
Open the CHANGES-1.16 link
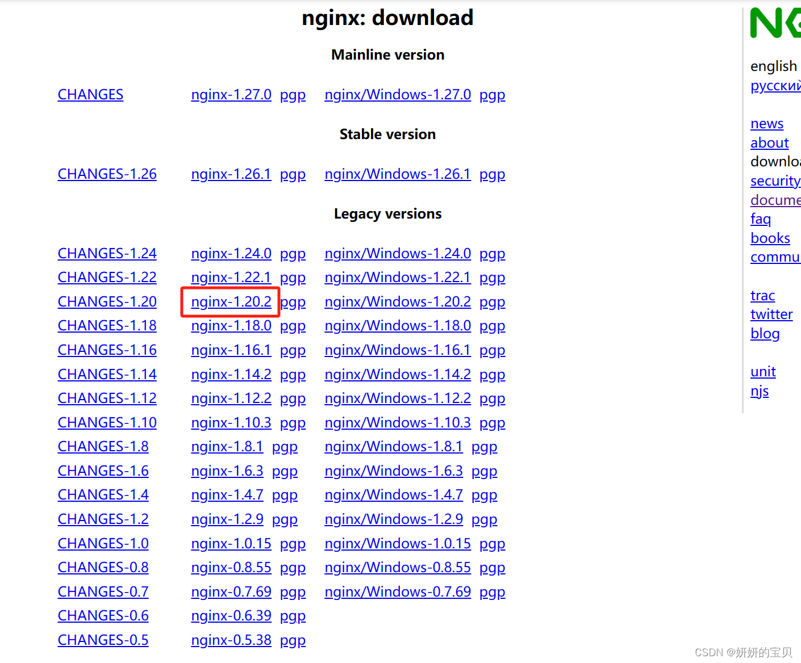pyautogui.click(x=107, y=350)
